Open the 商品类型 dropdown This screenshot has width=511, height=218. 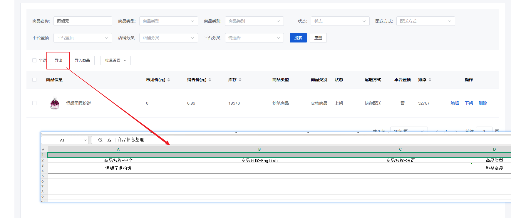click(169, 21)
